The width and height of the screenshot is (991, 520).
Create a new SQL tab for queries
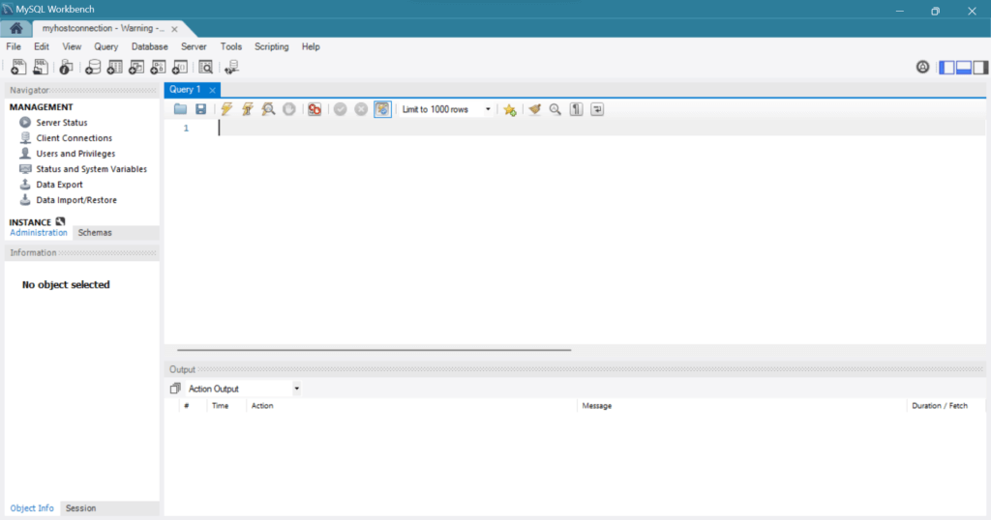[x=18, y=67]
